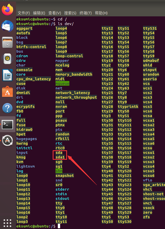
Task: Open the 编辑(E) menu
Action: coord(39,13)
